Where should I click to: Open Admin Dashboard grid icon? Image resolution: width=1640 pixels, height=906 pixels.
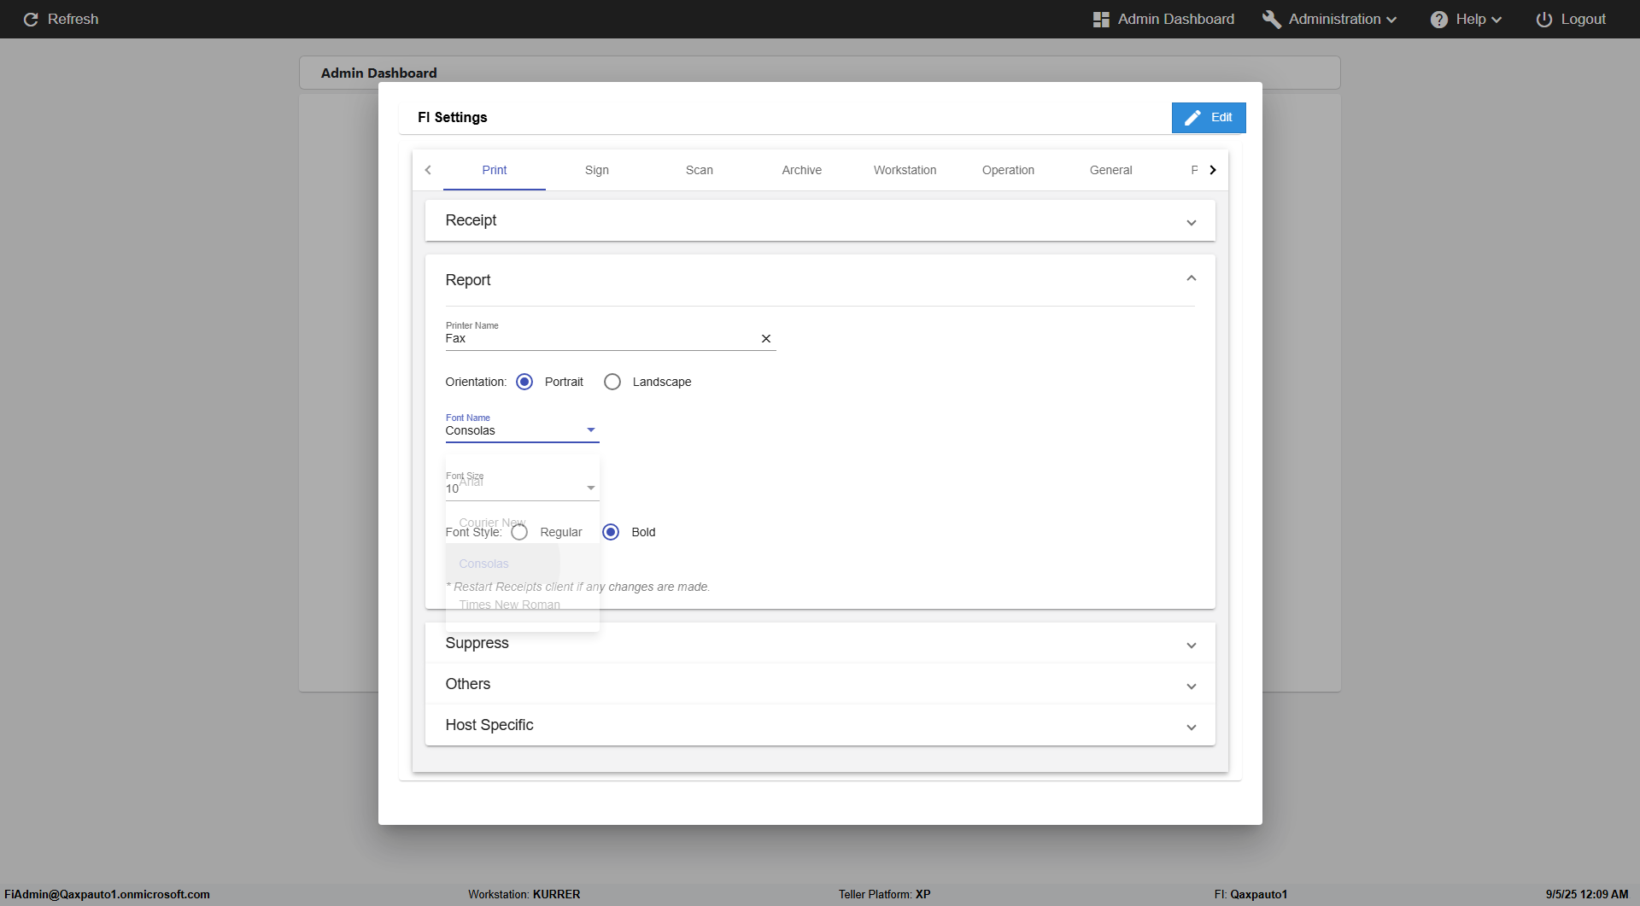coord(1101,19)
